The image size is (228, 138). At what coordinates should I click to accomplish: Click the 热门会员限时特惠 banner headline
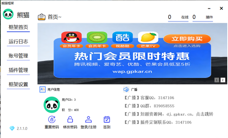click(x=132, y=56)
